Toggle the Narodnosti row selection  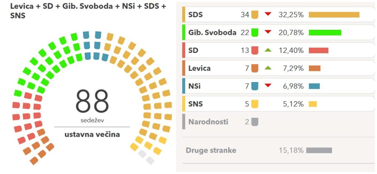(x=208, y=122)
